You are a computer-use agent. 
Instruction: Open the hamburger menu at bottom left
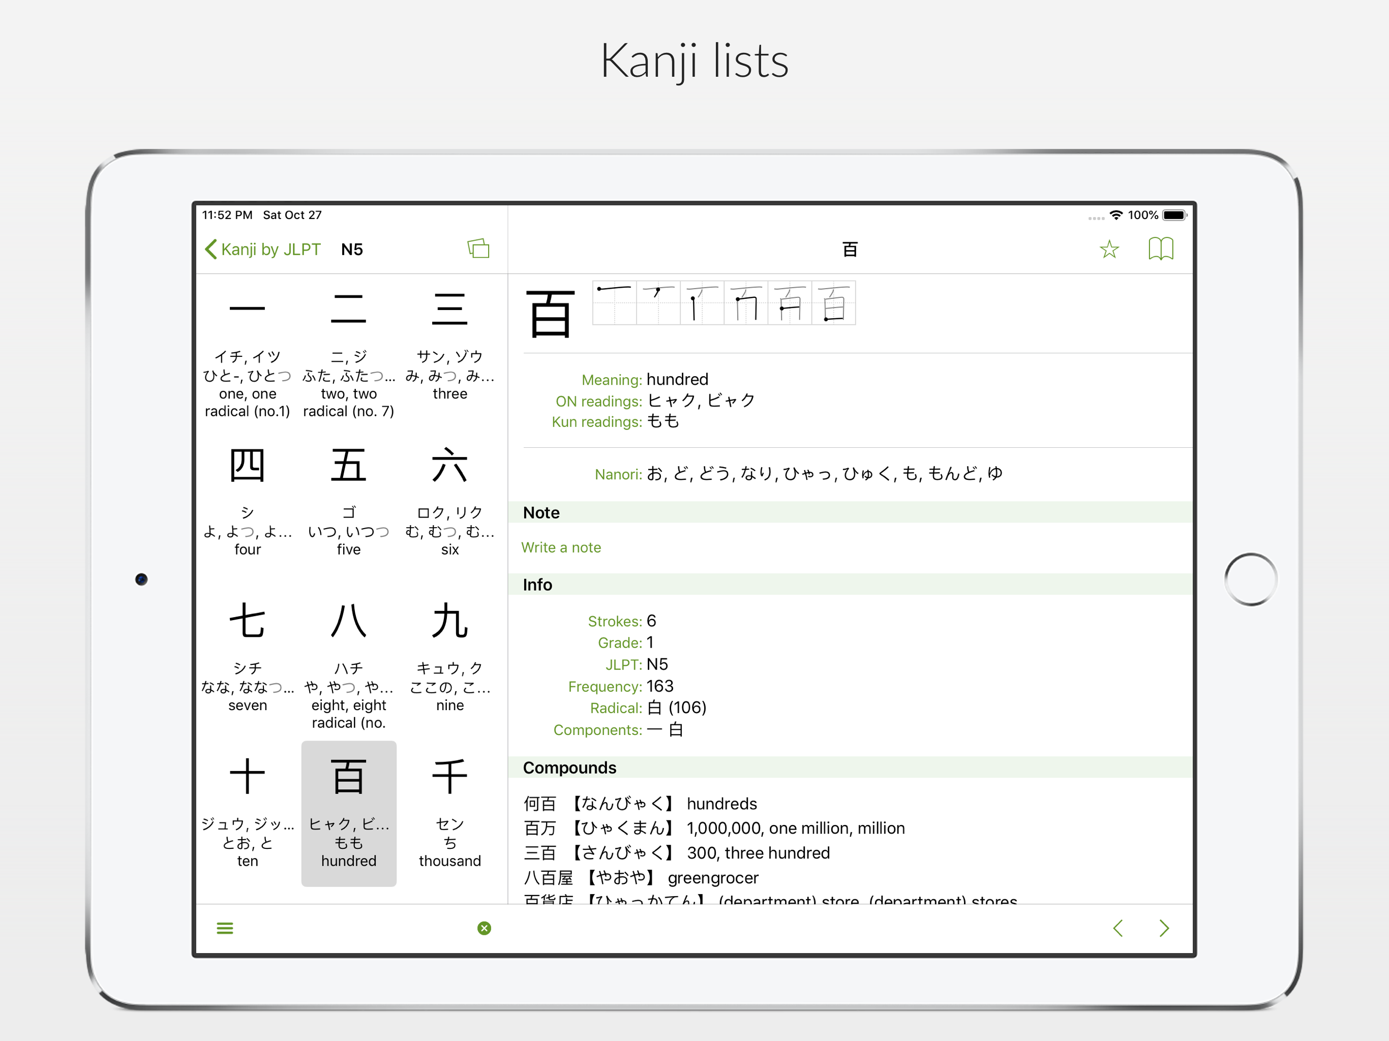coord(225,928)
